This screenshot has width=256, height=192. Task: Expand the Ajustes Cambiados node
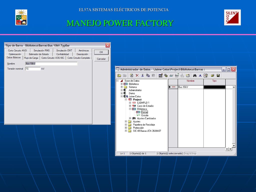pos(130,118)
